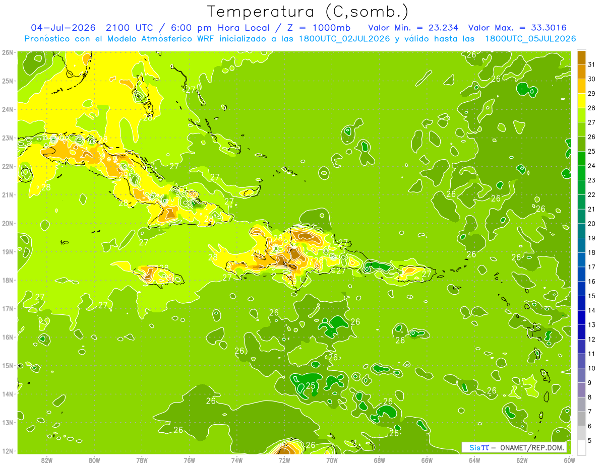Click the color bar legend value 31
The image size is (605, 467).
point(592,64)
